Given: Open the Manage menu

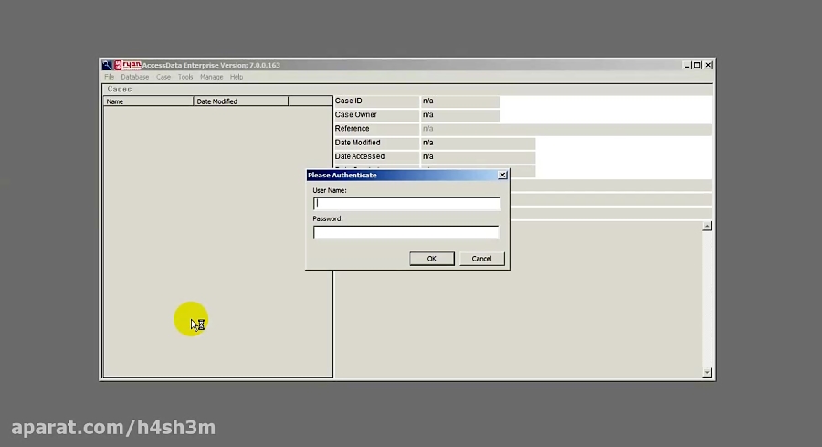Looking at the screenshot, I should (x=211, y=77).
